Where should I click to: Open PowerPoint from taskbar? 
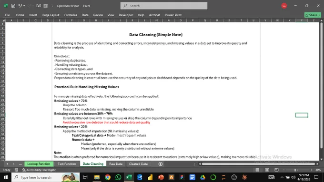[161, 177]
